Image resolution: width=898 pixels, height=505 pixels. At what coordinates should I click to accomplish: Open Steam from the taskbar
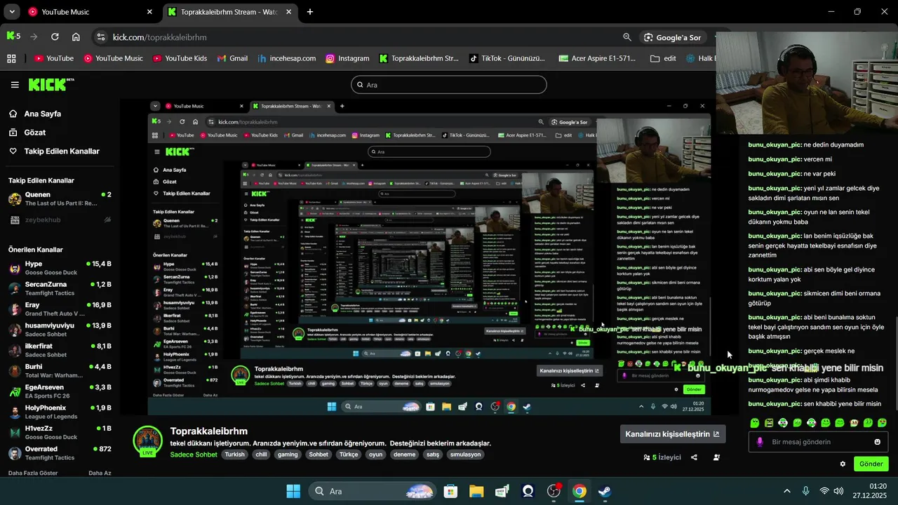[605, 491]
